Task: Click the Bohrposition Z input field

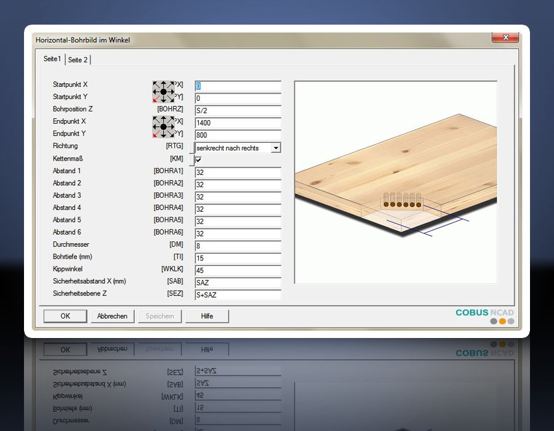Action: (238, 111)
